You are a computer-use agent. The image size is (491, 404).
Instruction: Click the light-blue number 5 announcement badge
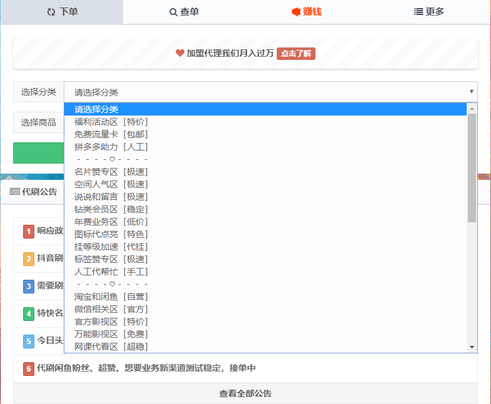point(29,341)
